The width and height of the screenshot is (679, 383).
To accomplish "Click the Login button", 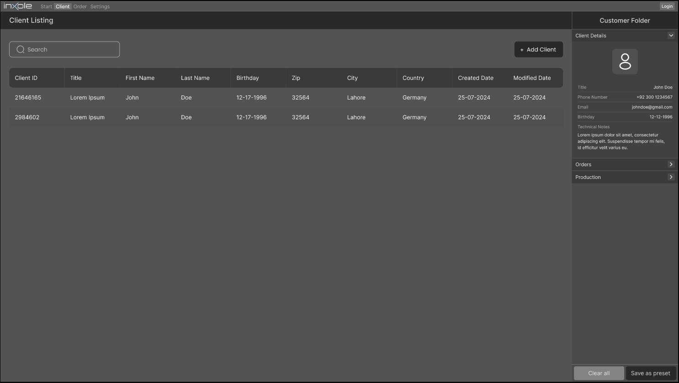I will (x=667, y=6).
